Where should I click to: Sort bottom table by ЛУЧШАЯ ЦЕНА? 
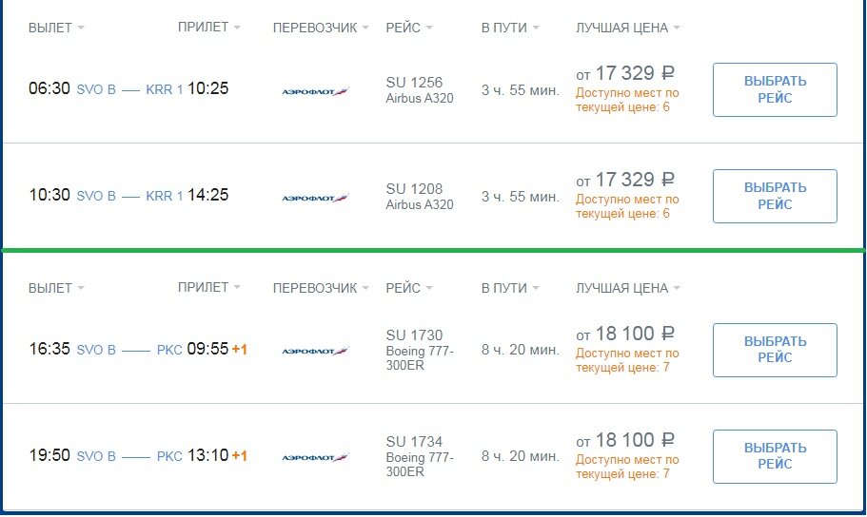tap(627, 288)
